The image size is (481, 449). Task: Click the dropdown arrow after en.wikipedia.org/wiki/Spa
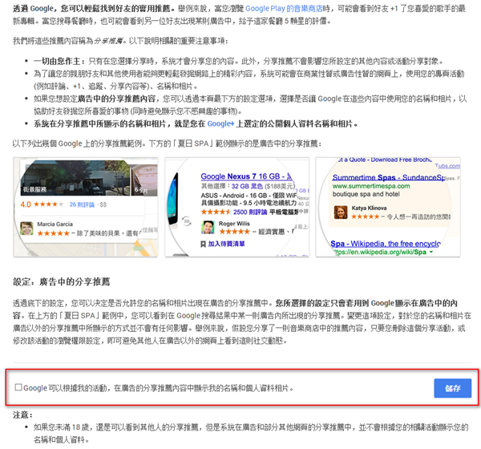coord(431,252)
